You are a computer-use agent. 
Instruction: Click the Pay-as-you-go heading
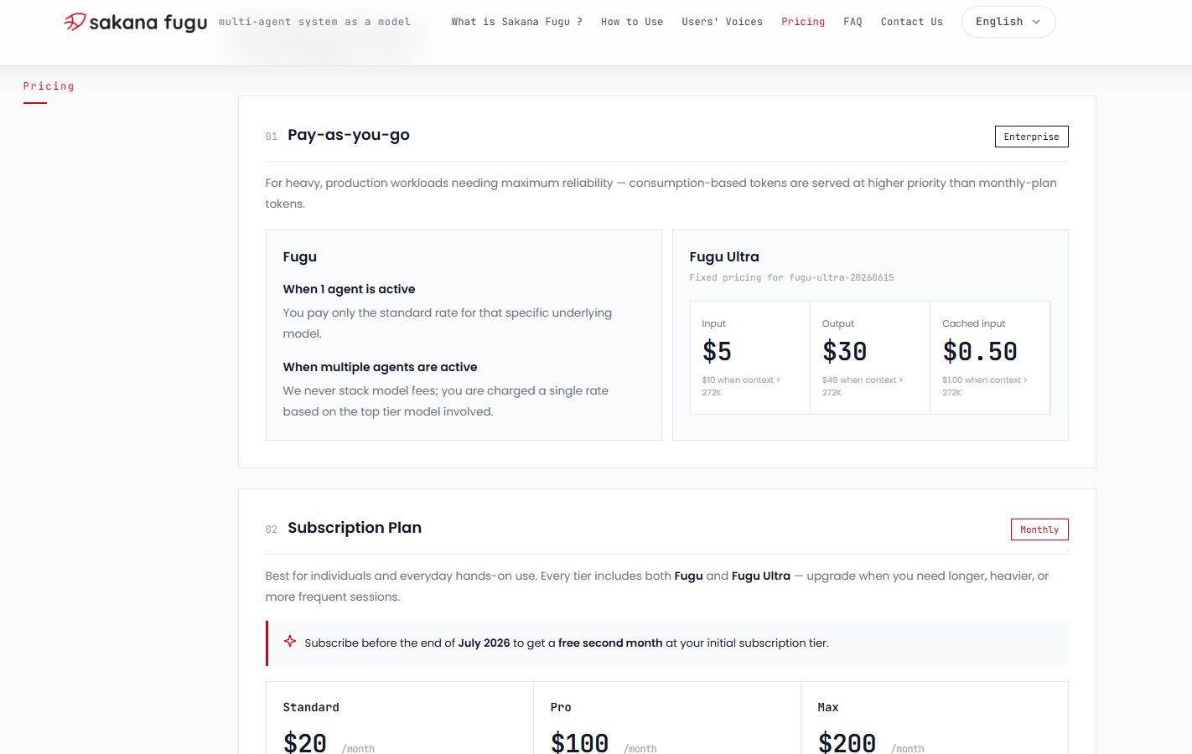(349, 135)
